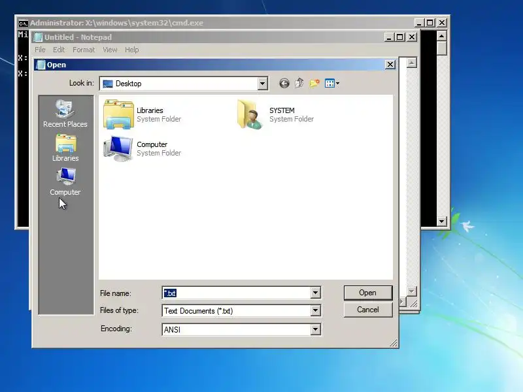Click the Libraries text label in file list
Screen dimensions: 523x392
coord(150,110)
